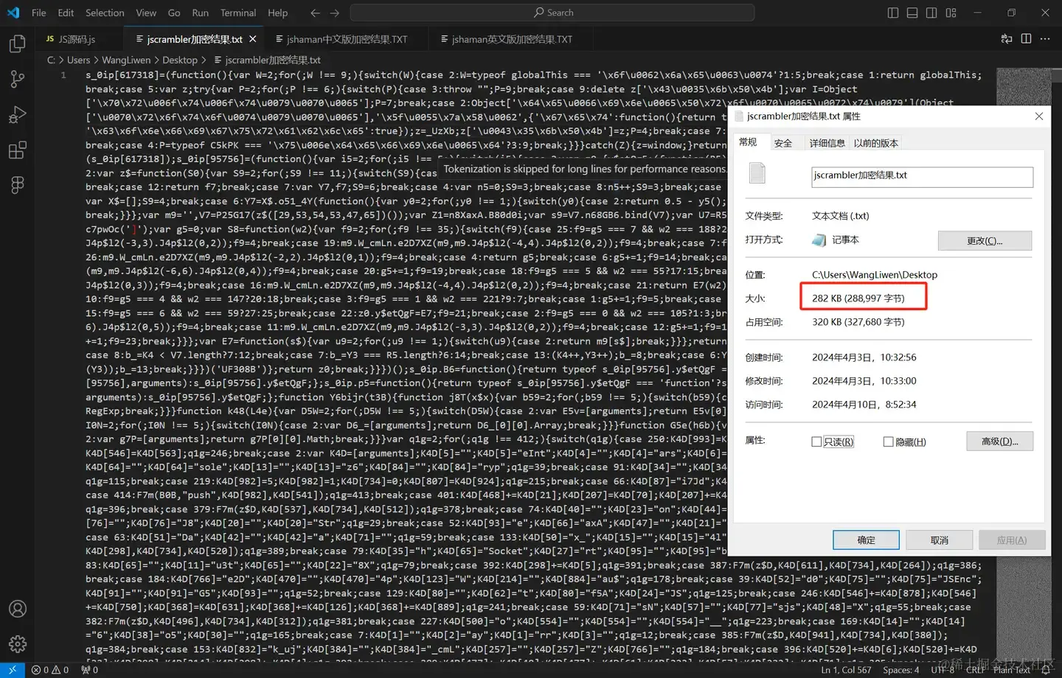Click jscrambler加密结果.txt breadcrumb item

click(268, 60)
